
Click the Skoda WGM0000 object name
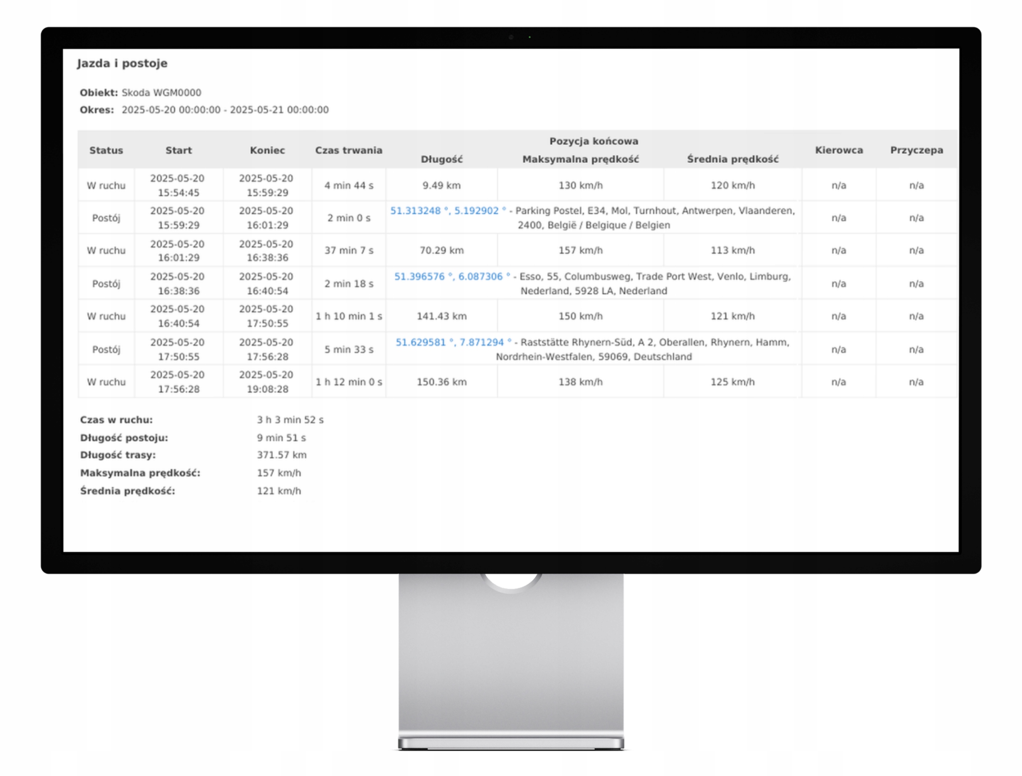click(x=161, y=93)
